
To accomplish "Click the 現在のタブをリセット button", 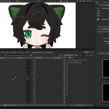I will click(x=33, y=105).
